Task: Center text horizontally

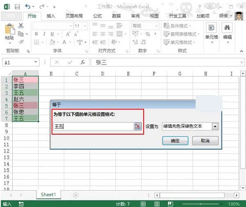Action: tap(103, 34)
